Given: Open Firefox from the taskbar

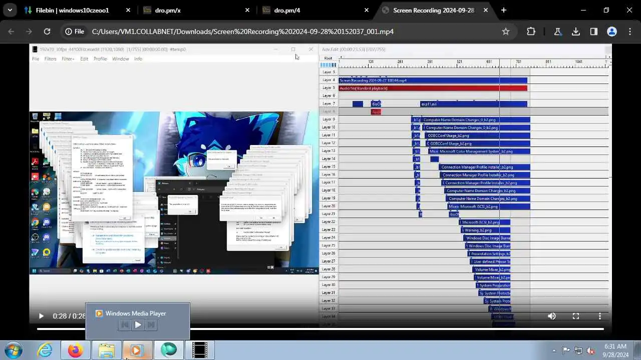Looking at the screenshot, I should (x=76, y=350).
